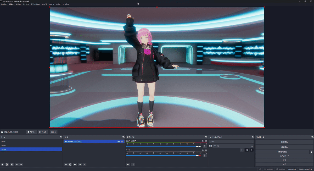The width and height of the screenshot is (314, 171).
Task: Unmute the マイク audio channel
Action: pyautogui.click(x=200, y=155)
